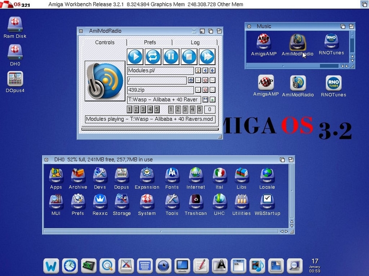Click the Modules.pl/ text field
Image resolution: width=369 pixels, height=276 pixels.
click(160, 71)
